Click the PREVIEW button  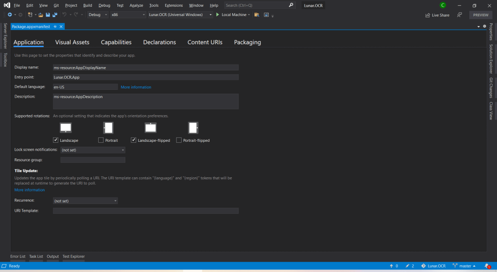point(480,15)
